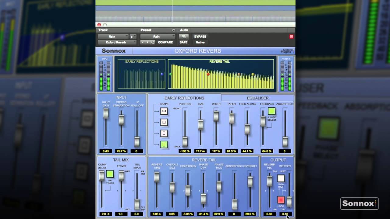Click the orange marker in Reverb Tail display
The width and height of the screenshot is (390, 219).
(239, 74)
